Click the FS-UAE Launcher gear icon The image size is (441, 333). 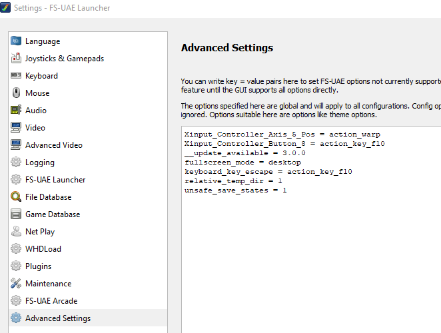tap(16, 179)
